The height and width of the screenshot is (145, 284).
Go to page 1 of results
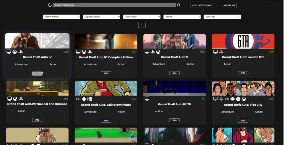(x=142, y=25)
